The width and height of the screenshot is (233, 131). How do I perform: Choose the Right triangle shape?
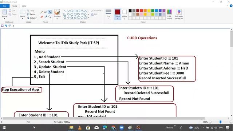[65, 15]
